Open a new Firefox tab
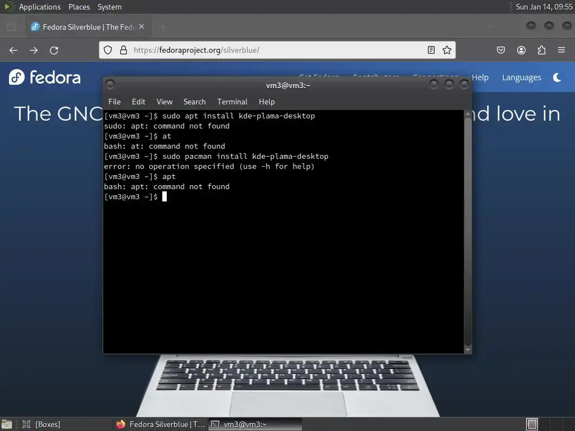575x431 pixels. 163,26
